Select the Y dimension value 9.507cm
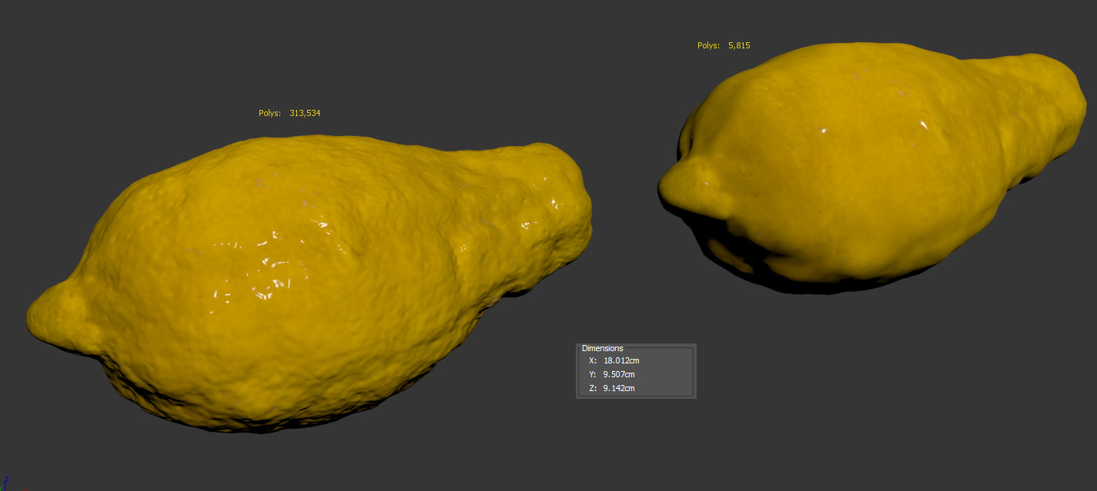1097x491 pixels. tap(619, 374)
